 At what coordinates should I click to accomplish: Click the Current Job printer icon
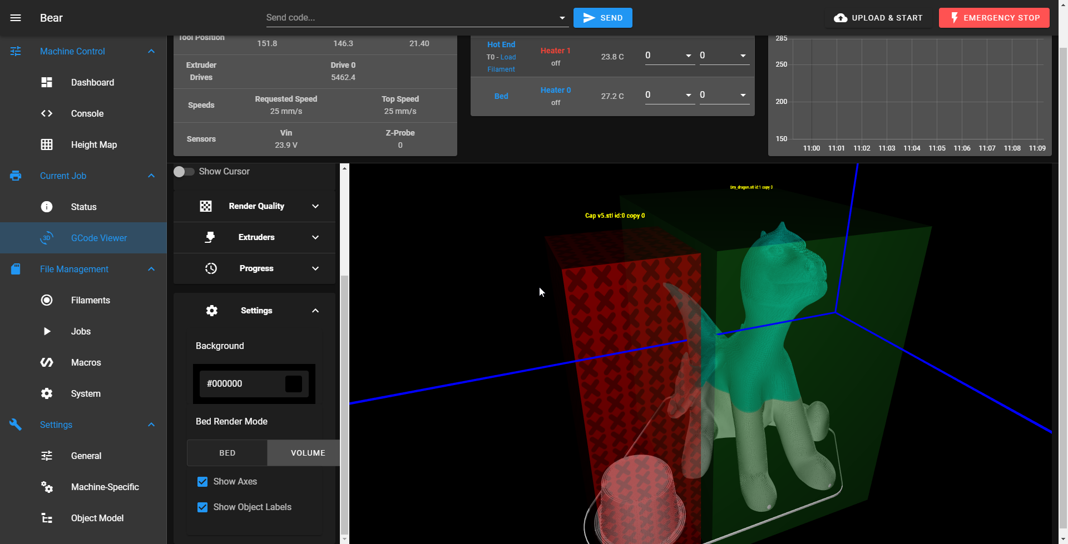[16, 176]
